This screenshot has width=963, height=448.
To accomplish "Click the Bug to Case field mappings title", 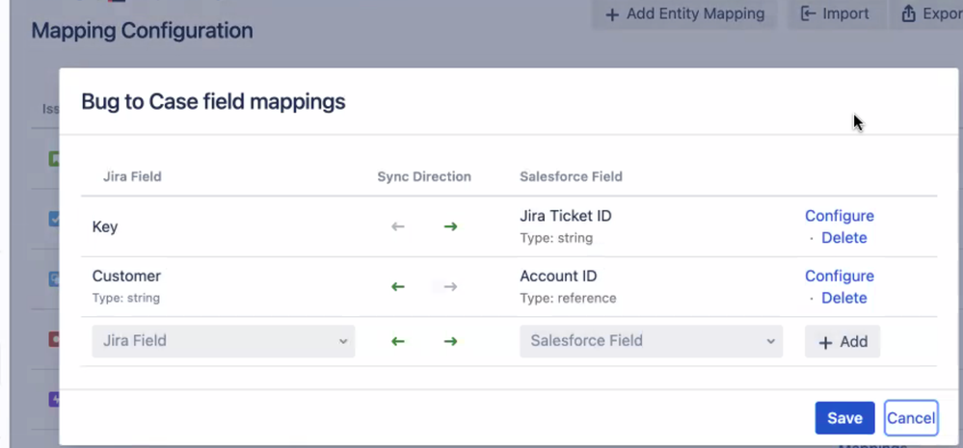I will [x=213, y=102].
